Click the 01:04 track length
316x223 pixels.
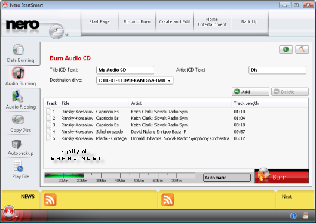point(240,118)
